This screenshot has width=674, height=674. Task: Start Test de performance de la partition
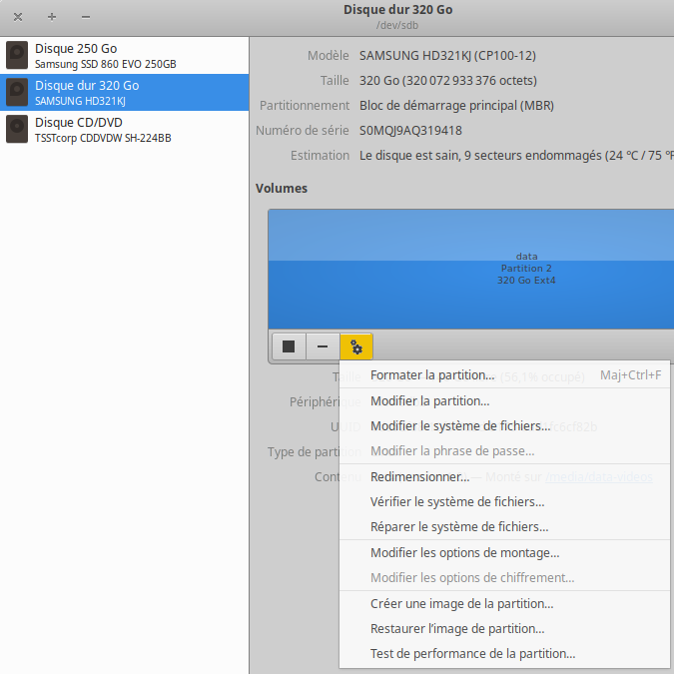504,653
